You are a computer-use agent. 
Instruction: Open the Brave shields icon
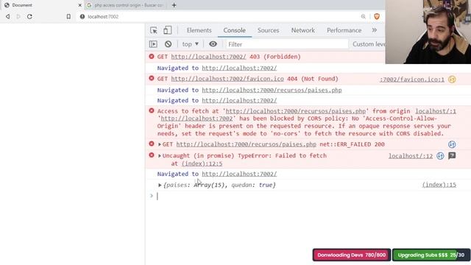click(377, 16)
